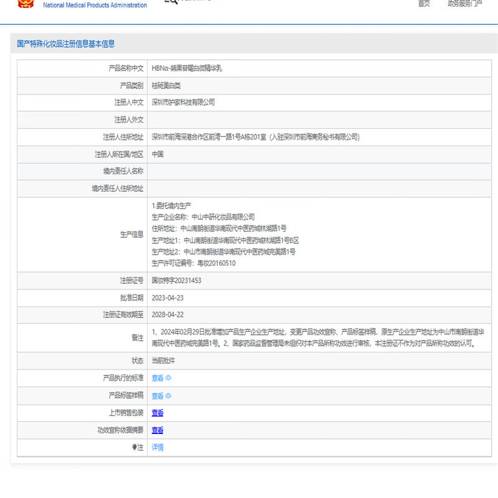The width and height of the screenshot is (498, 498).
Task: Open 查看 link for 产品执行的标准
Action: click(x=157, y=378)
